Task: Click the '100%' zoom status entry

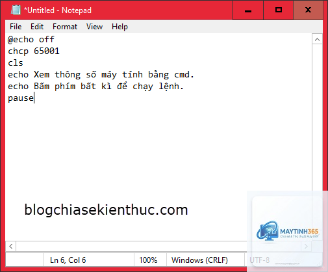Action: (148, 260)
